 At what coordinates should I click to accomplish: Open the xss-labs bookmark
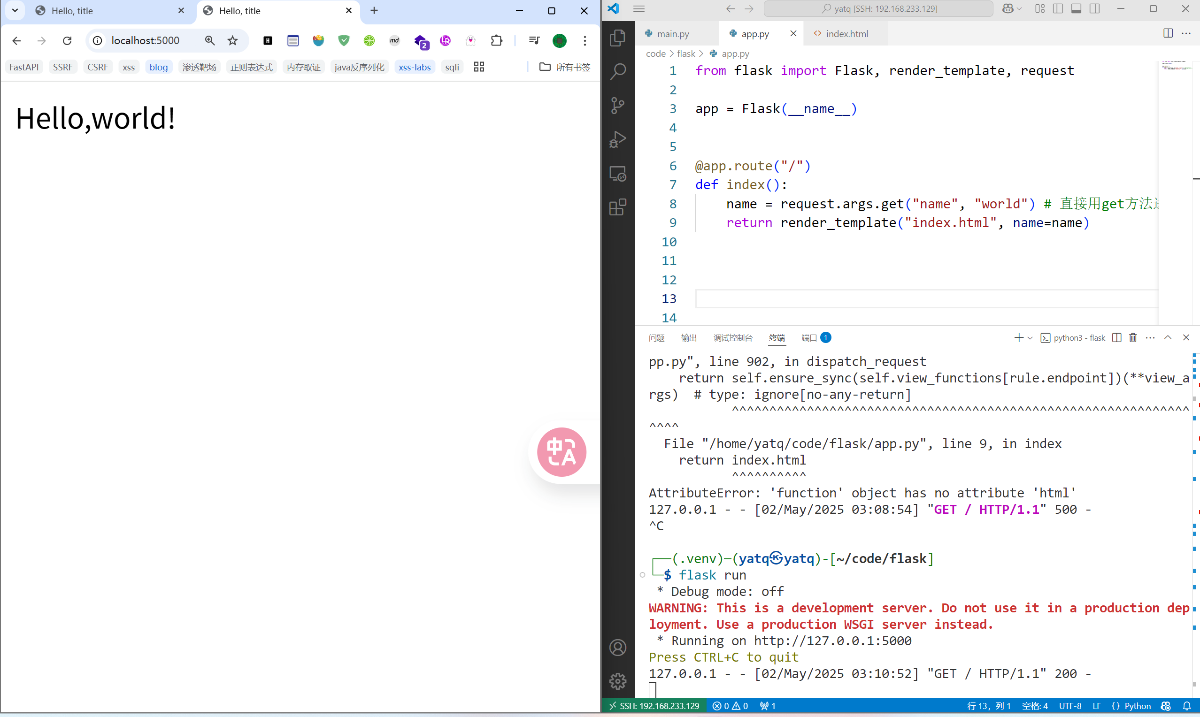coord(415,67)
